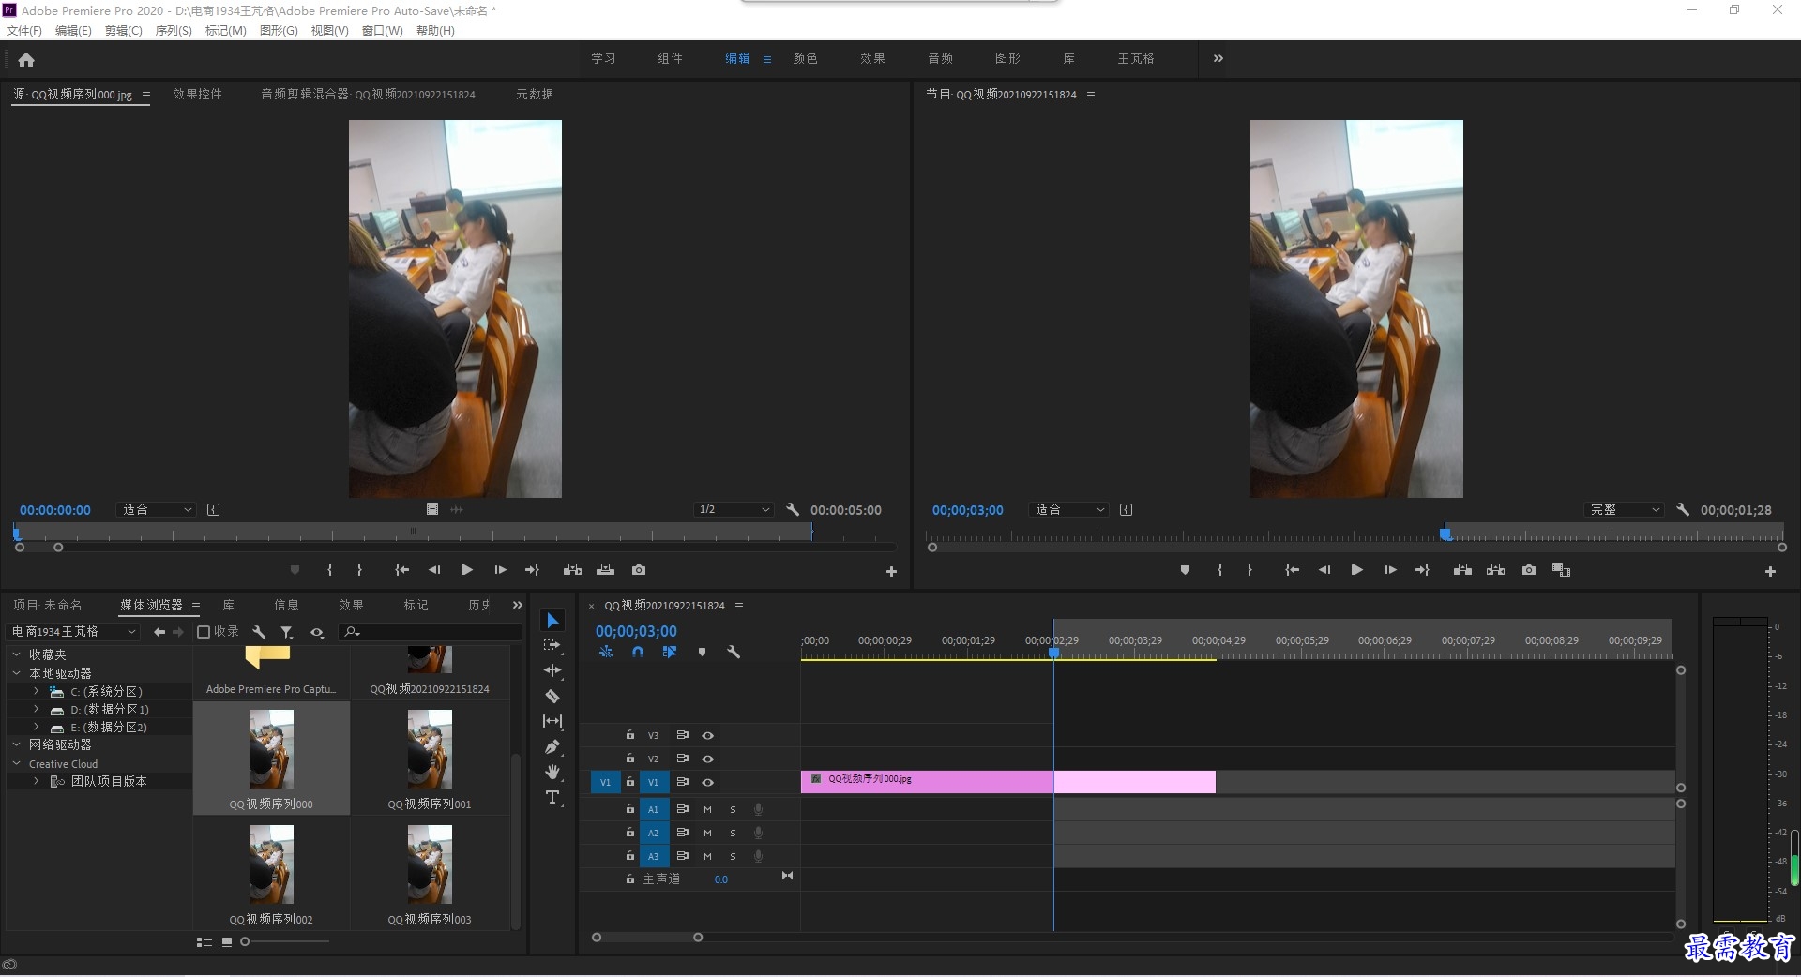Screen dimensions: 1801x977
Task: Click Insert button in Source monitor
Action: pos(572,570)
